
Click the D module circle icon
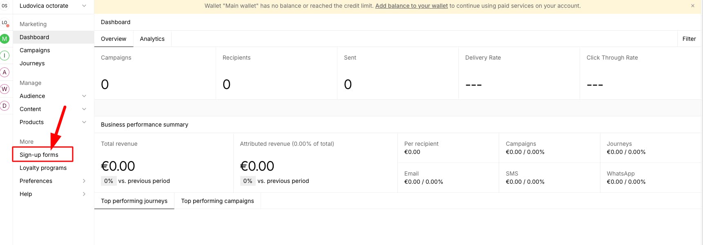[x=4, y=106]
